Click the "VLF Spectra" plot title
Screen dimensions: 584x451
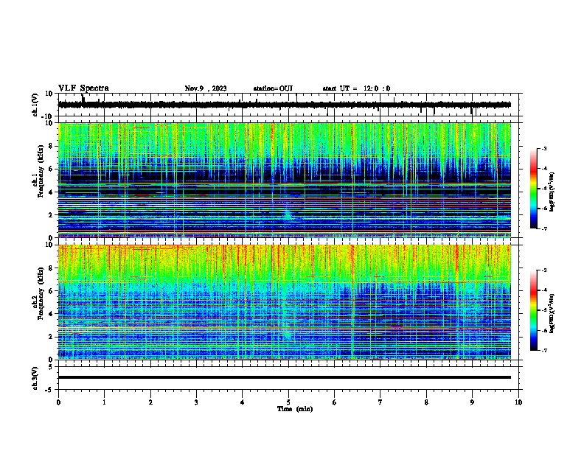pyautogui.click(x=83, y=88)
